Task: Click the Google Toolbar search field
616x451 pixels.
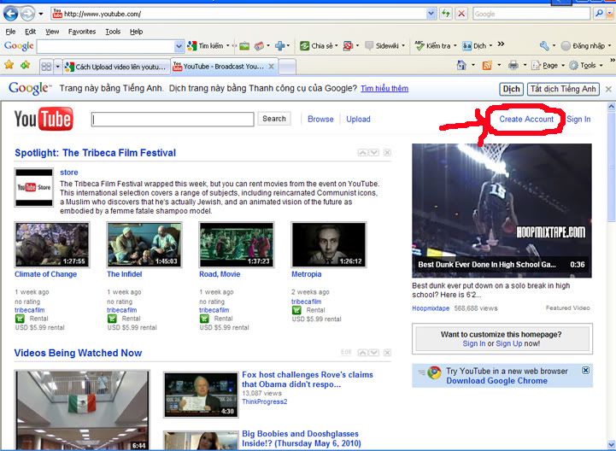Action: (x=105, y=46)
